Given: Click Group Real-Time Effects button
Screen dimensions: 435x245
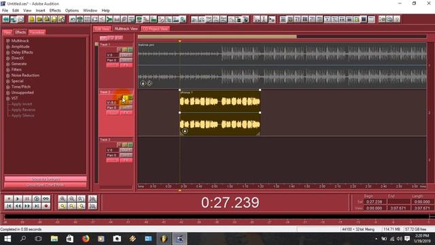Looking at the screenshot, I should (46, 184).
